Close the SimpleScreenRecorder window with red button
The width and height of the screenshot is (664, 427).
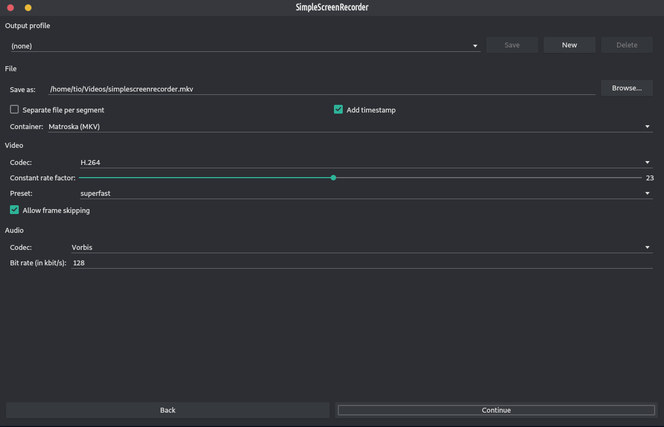10,8
